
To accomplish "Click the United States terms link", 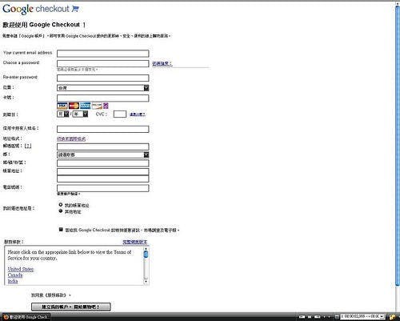I will pyautogui.click(x=21, y=269).
